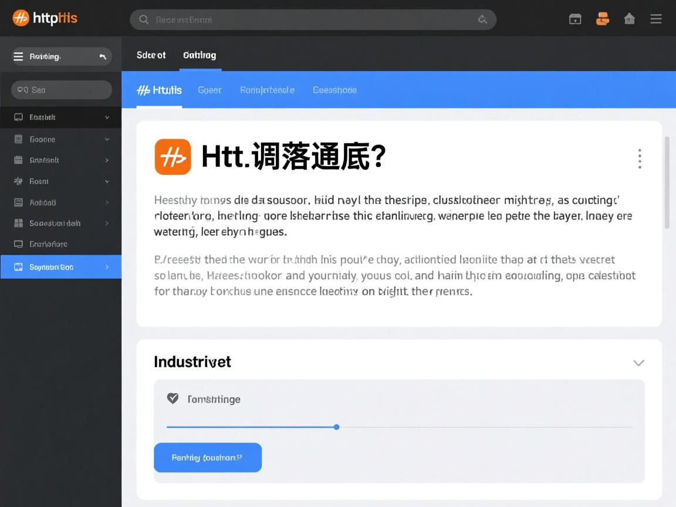676x507 pixels.
Task: Open the hamburger menu at top right
Action: 655,18
